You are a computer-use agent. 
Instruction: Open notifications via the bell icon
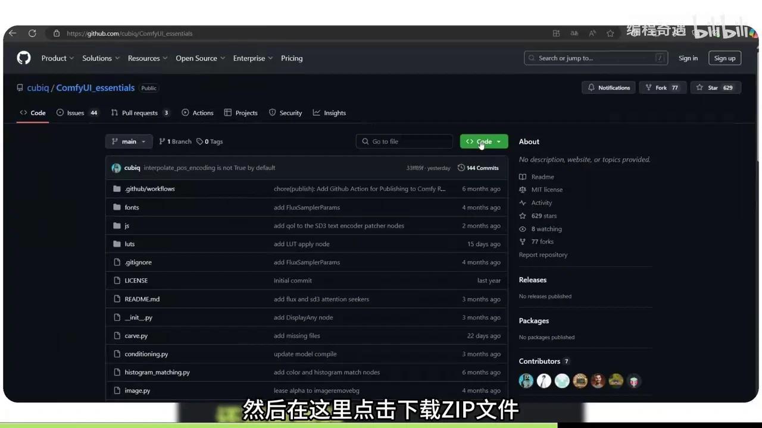coord(592,87)
